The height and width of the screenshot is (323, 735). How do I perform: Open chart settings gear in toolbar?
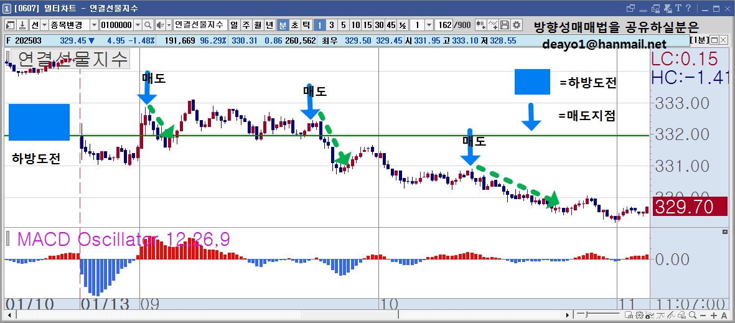coord(517,25)
